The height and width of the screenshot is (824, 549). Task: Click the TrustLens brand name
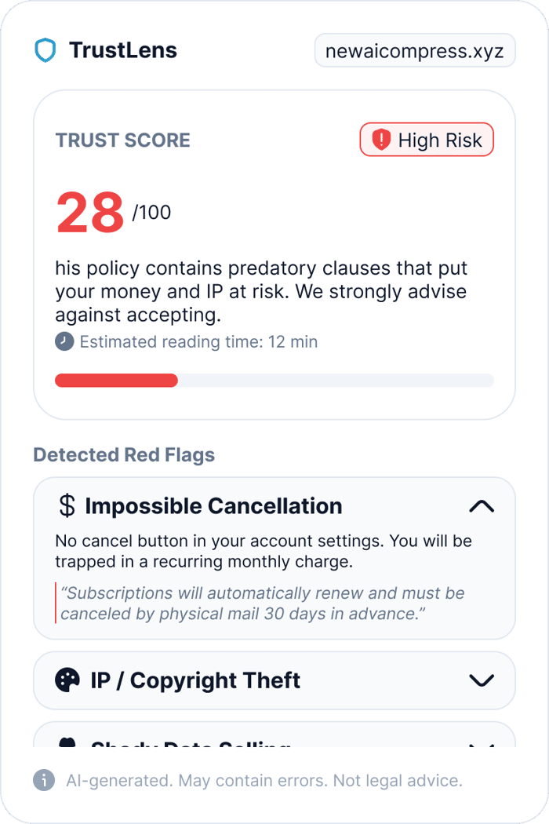(123, 50)
